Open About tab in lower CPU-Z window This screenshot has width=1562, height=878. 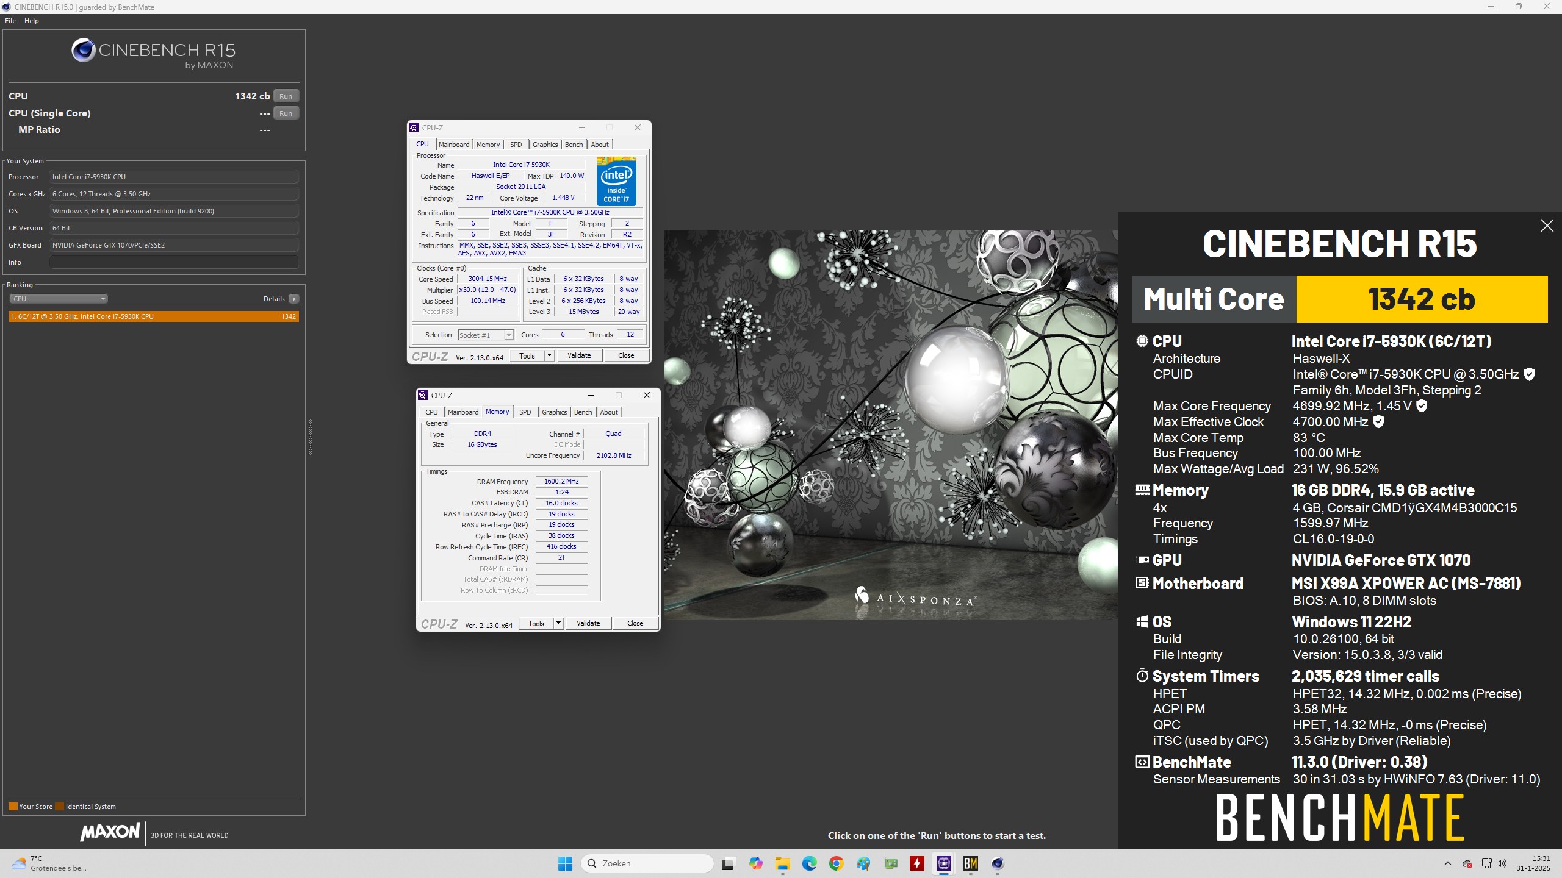click(609, 412)
